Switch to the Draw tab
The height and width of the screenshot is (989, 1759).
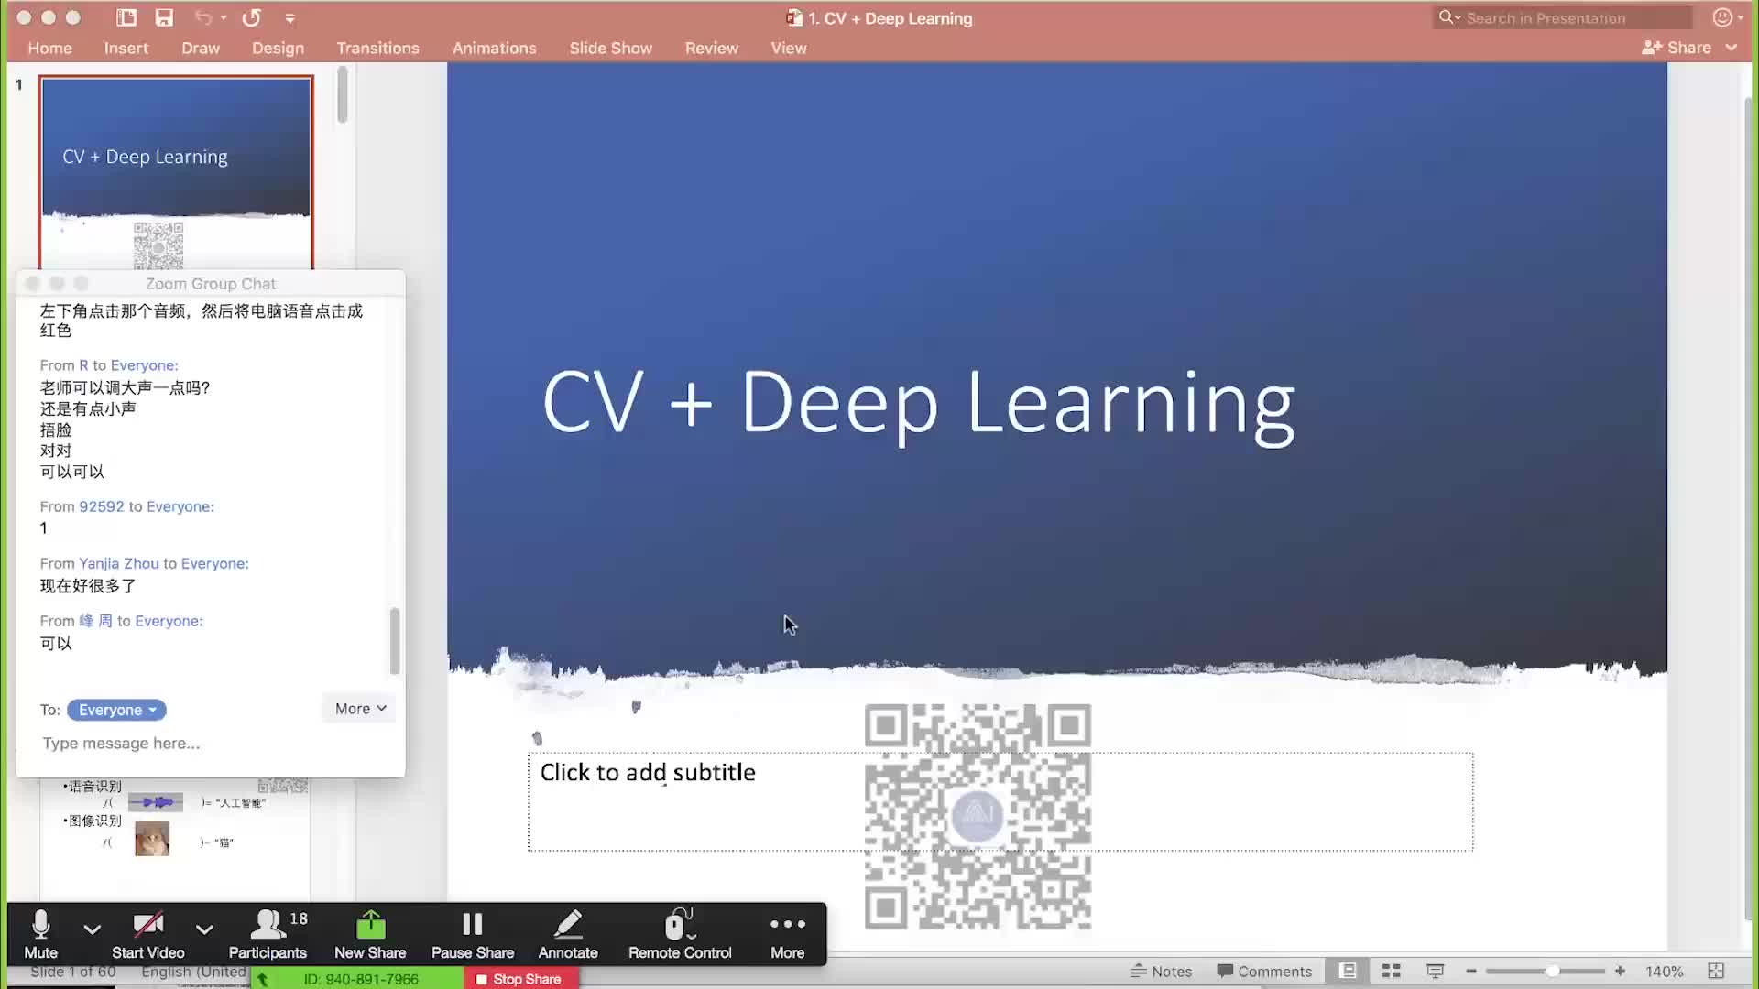click(x=201, y=48)
